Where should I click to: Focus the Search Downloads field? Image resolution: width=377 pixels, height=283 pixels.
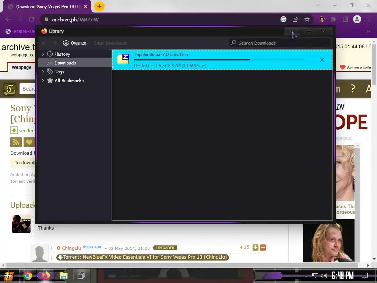tap(280, 43)
